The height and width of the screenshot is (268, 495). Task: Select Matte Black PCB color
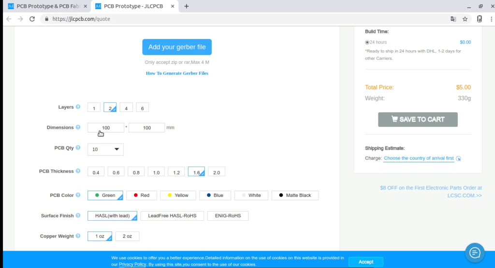[x=295, y=196]
